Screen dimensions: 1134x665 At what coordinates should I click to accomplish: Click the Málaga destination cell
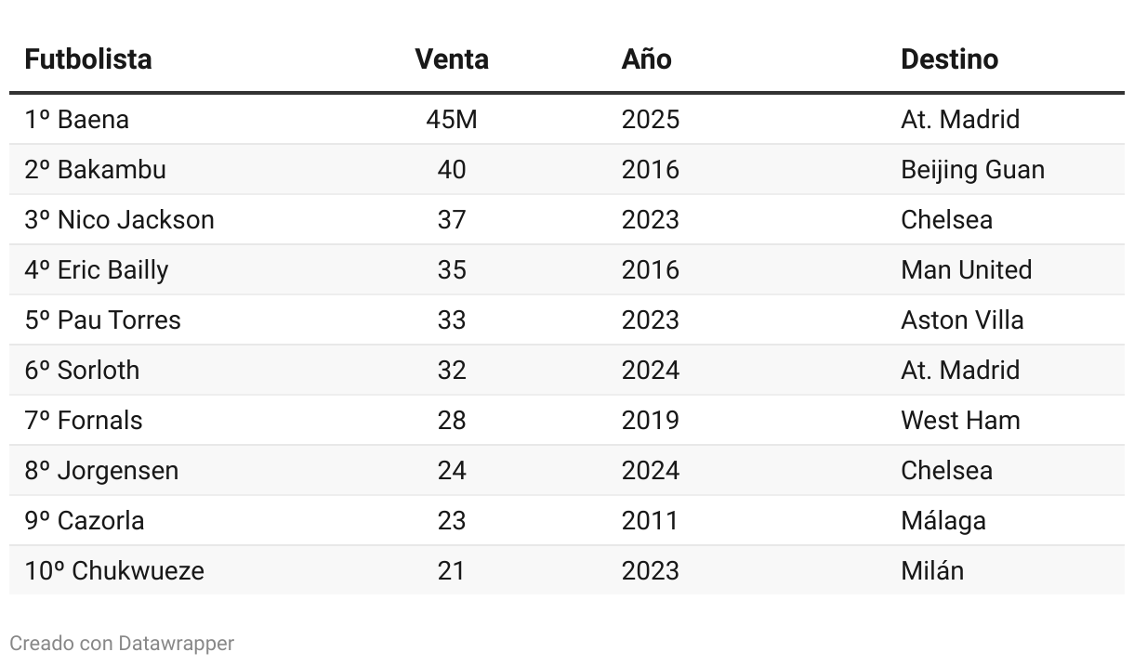tap(943, 521)
